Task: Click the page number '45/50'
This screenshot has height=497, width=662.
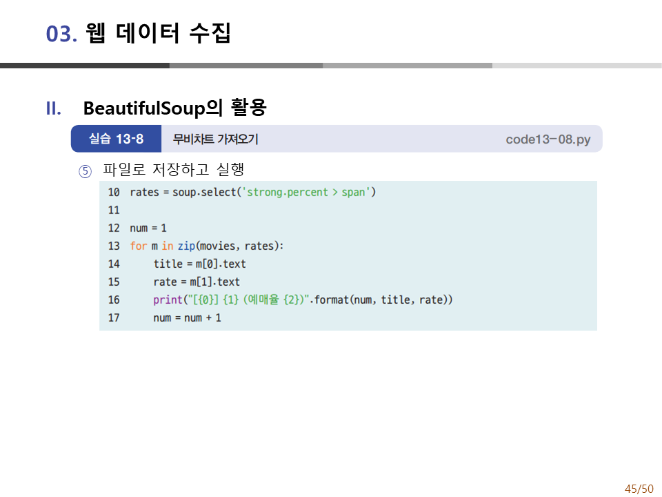Action: [639, 489]
